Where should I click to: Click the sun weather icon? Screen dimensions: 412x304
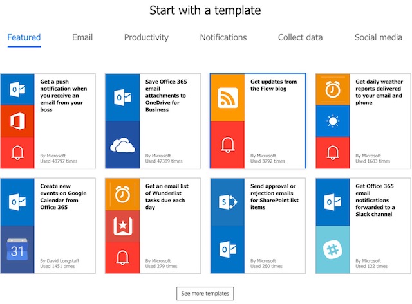333,121
